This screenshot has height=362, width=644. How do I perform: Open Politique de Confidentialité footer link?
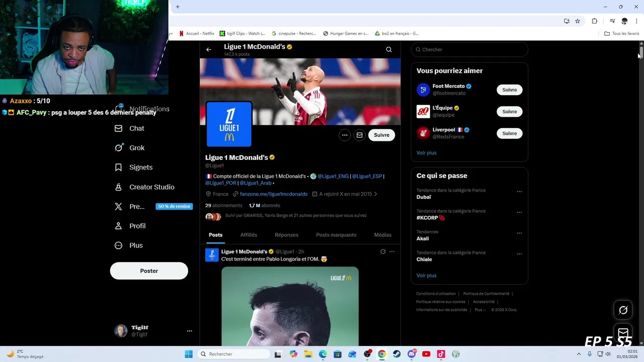(x=486, y=294)
